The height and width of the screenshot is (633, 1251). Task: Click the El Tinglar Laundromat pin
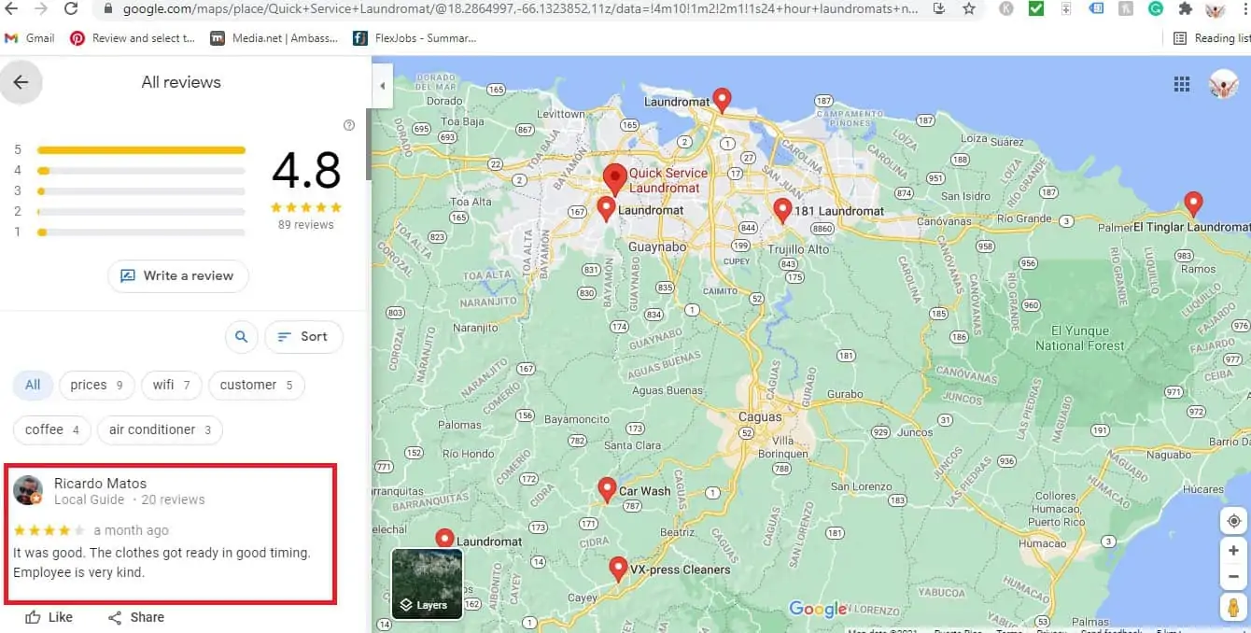click(1192, 204)
